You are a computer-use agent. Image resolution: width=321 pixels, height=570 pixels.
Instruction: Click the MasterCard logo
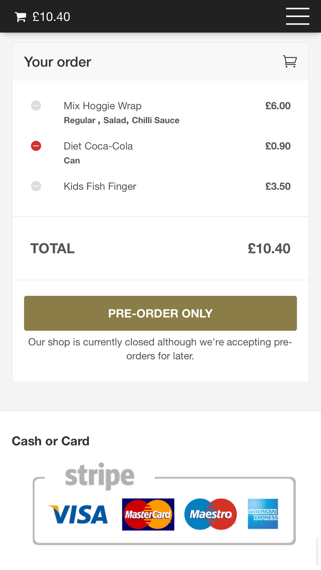148,514
